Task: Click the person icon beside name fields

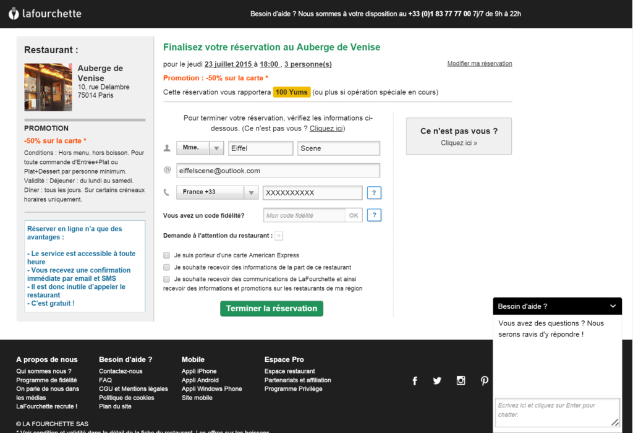Action: (167, 148)
